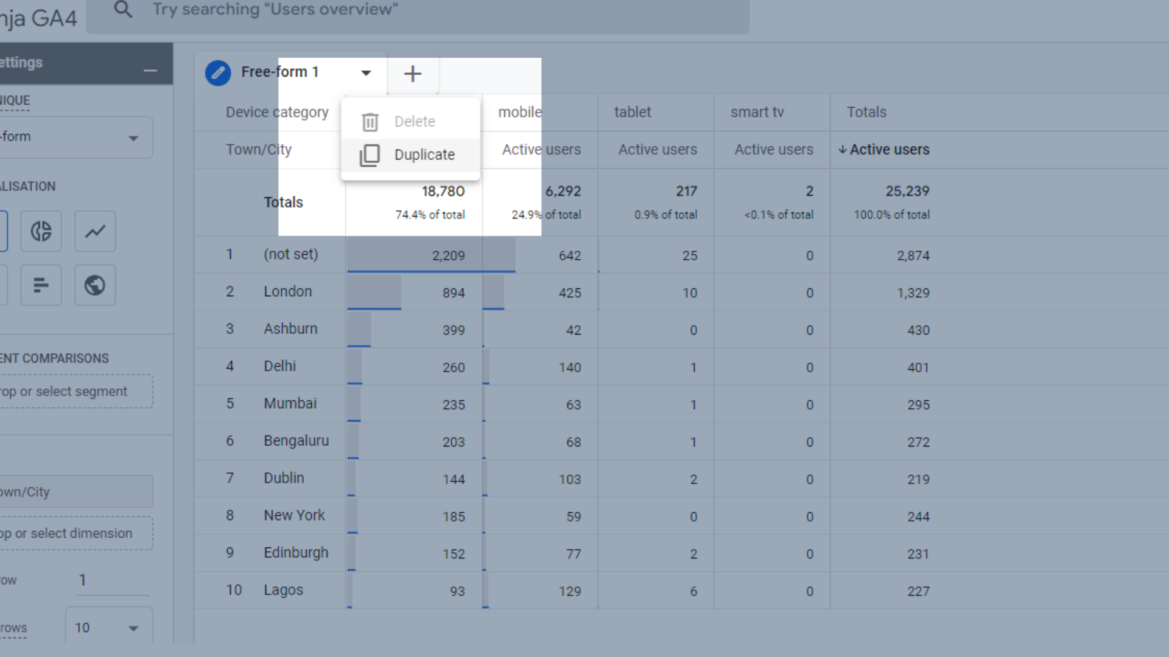This screenshot has height=657, width=1169.
Task: Click the blue pencil edit icon
Action: tap(217, 73)
